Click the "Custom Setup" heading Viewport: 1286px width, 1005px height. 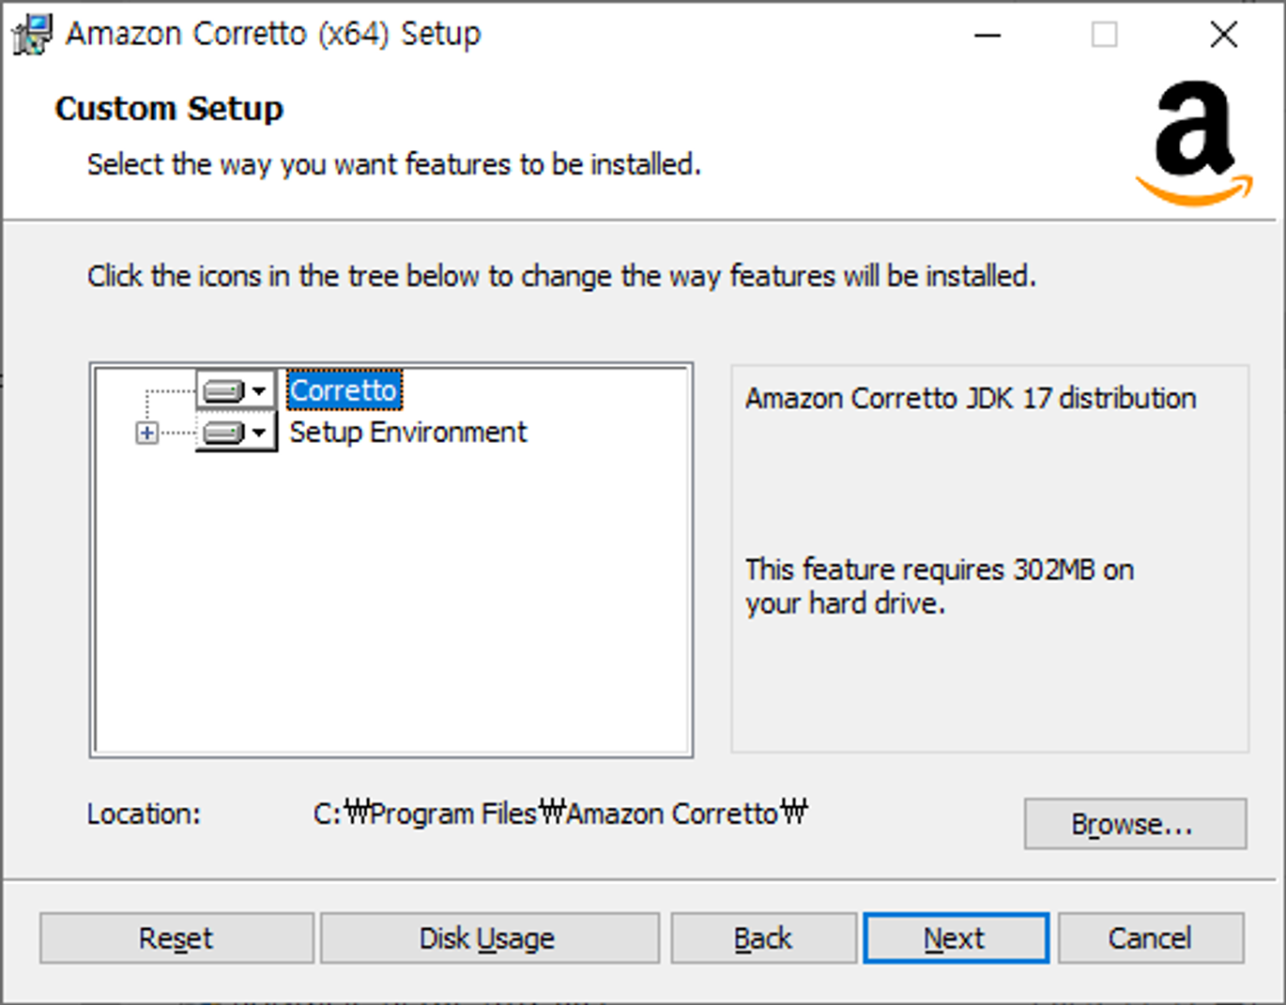pyautogui.click(x=169, y=109)
